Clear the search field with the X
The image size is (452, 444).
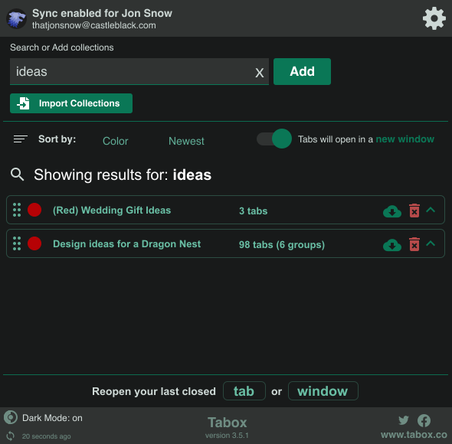(x=259, y=73)
